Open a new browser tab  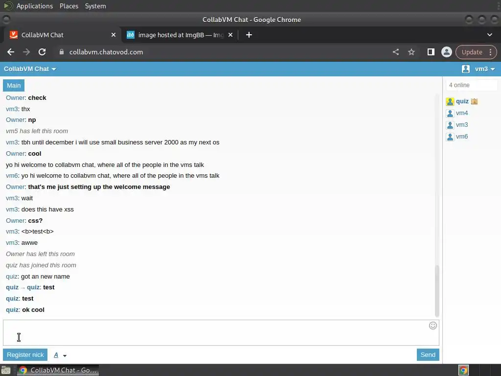point(249,35)
